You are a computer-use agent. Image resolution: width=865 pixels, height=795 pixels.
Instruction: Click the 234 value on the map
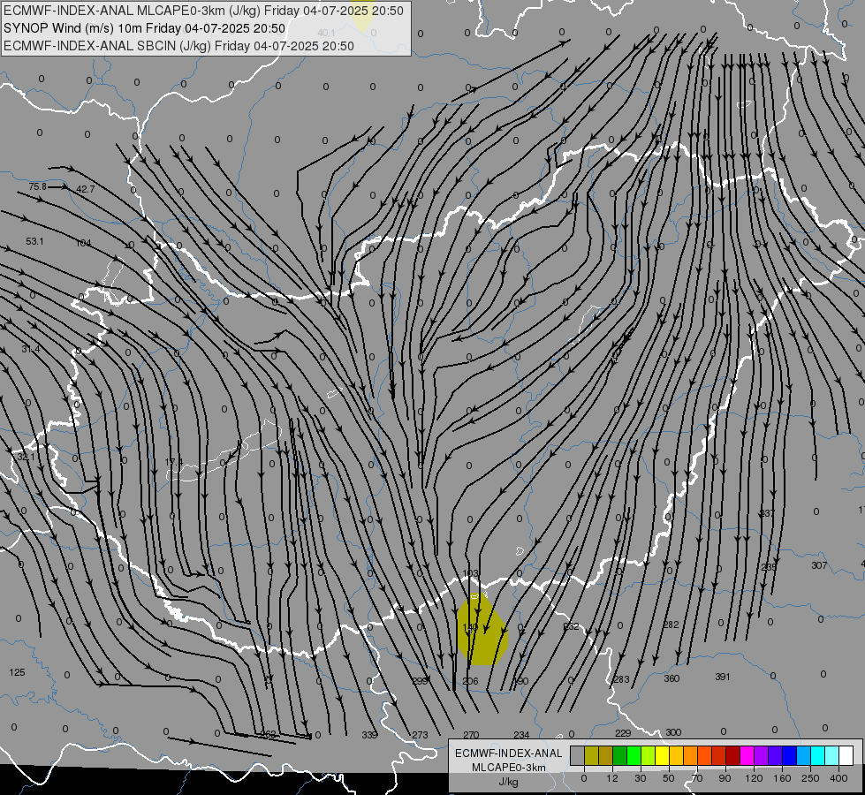[521, 735]
